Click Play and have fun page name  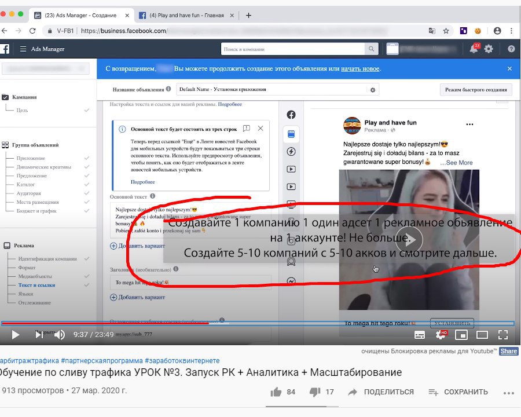[390, 122]
